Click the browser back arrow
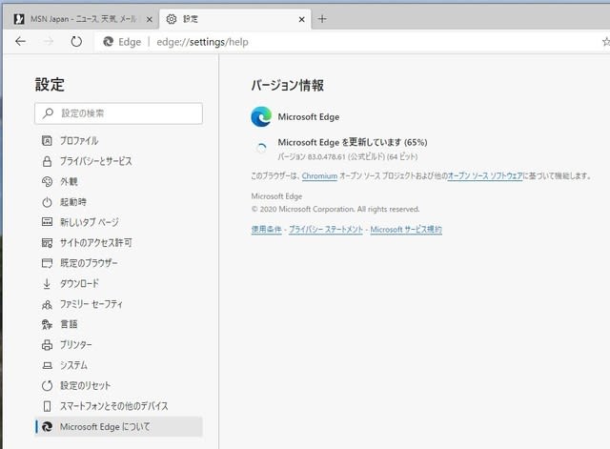Image resolution: width=610 pixels, height=449 pixels. pyautogui.click(x=20, y=41)
